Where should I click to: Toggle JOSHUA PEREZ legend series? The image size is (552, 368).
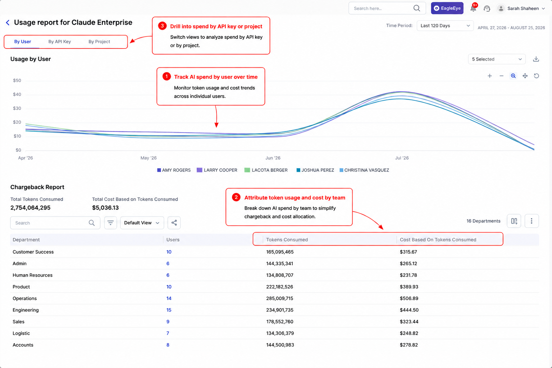tap(315, 170)
